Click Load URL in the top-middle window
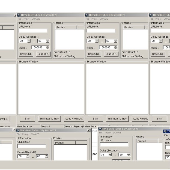The width and height of the screenshot is (170, 170). pos(111,54)
